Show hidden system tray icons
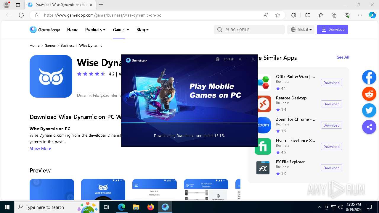This screenshot has width=379, height=213. [x=319, y=207]
